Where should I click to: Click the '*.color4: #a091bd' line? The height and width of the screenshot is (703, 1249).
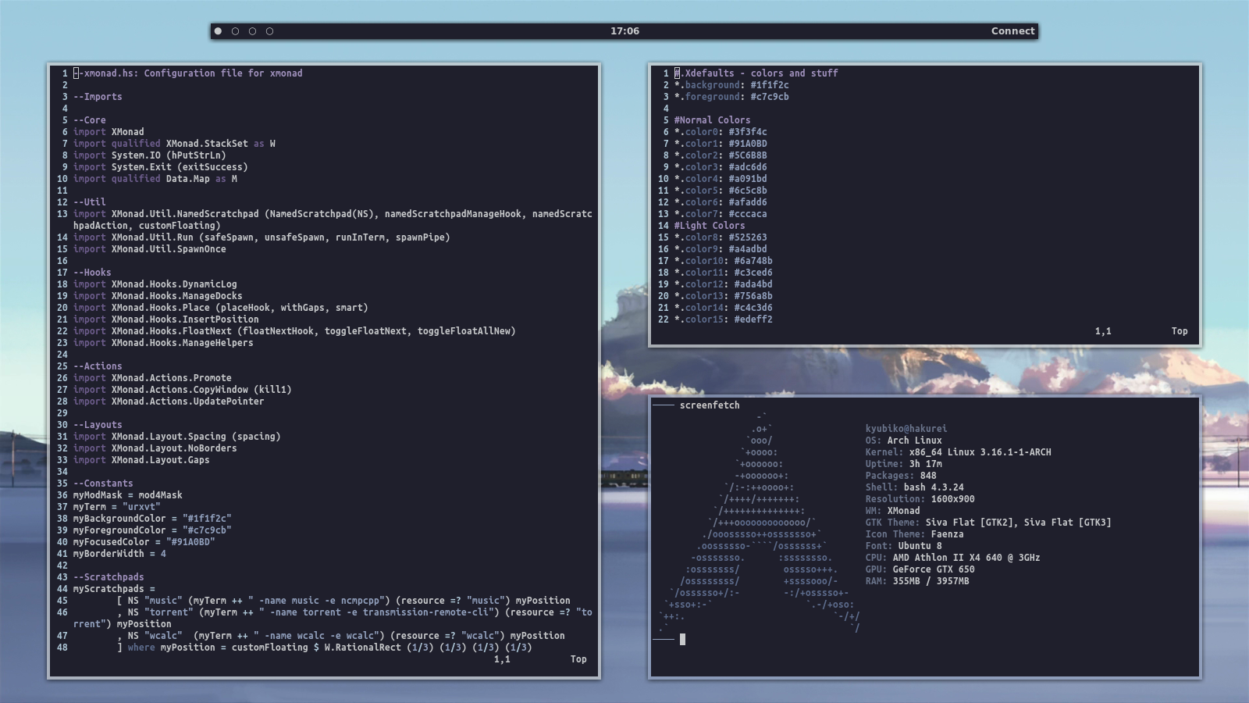point(721,179)
